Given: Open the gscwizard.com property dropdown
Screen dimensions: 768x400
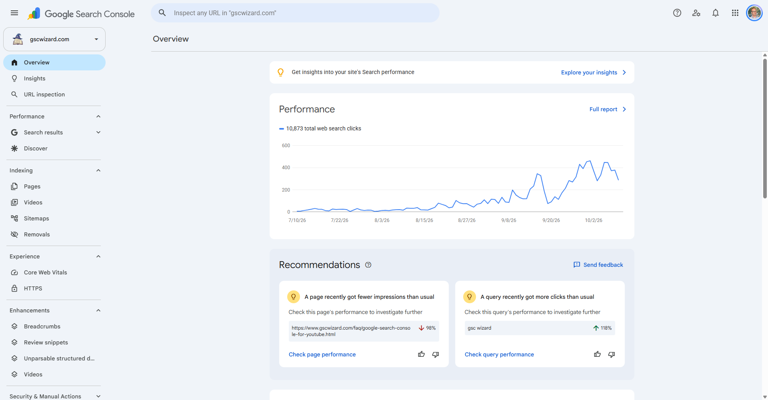Looking at the screenshot, I should click(54, 39).
